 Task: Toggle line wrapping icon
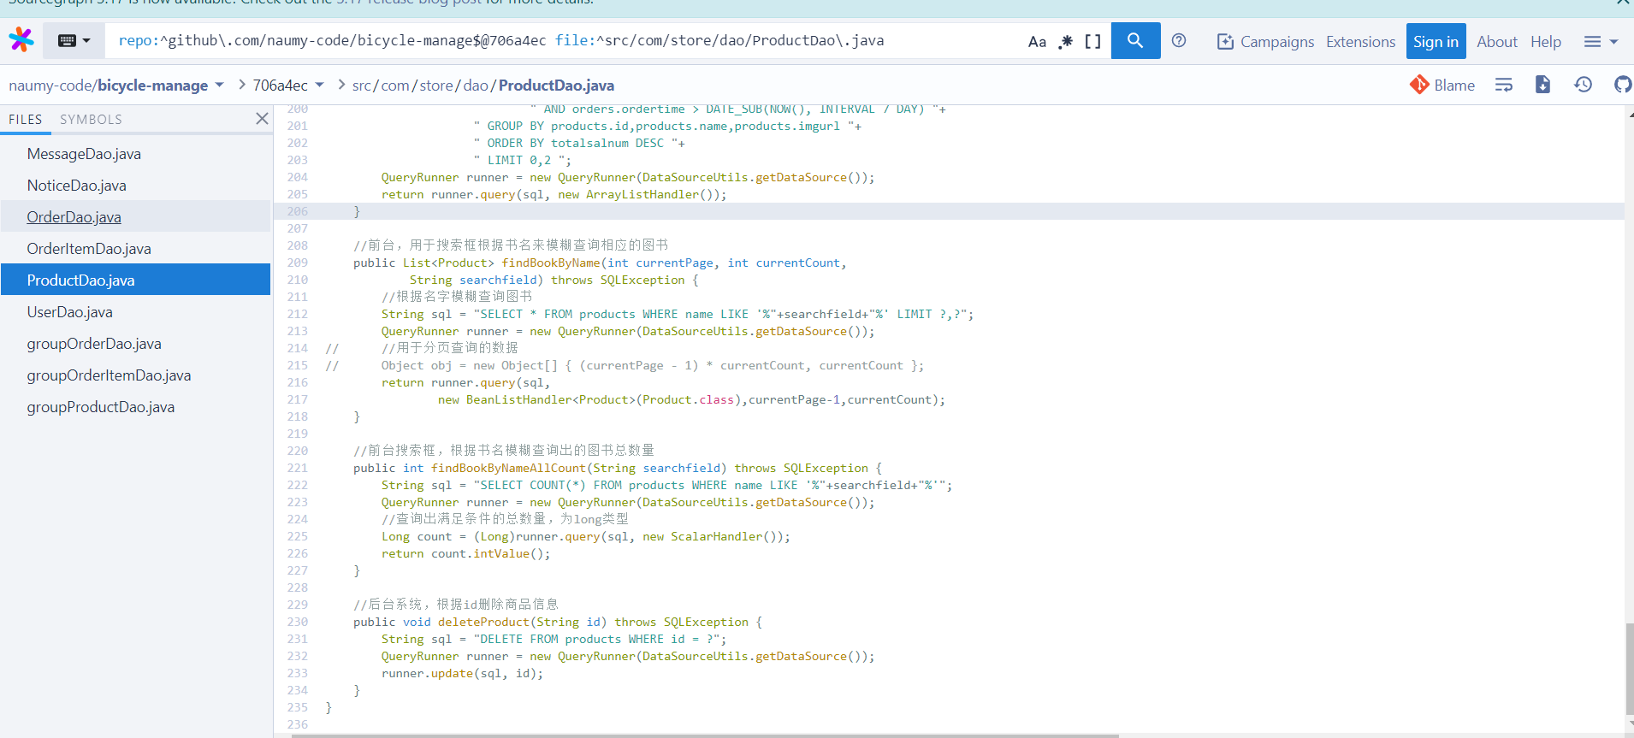(x=1503, y=85)
